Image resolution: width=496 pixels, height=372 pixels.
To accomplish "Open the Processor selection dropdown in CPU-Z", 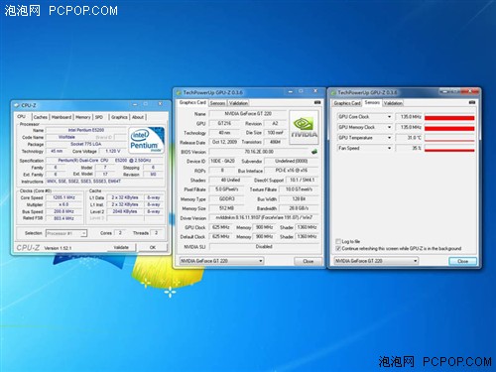I will coord(66,233).
